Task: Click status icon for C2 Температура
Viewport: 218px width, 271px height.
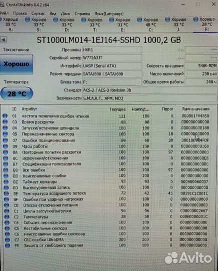Action: pos(7,217)
